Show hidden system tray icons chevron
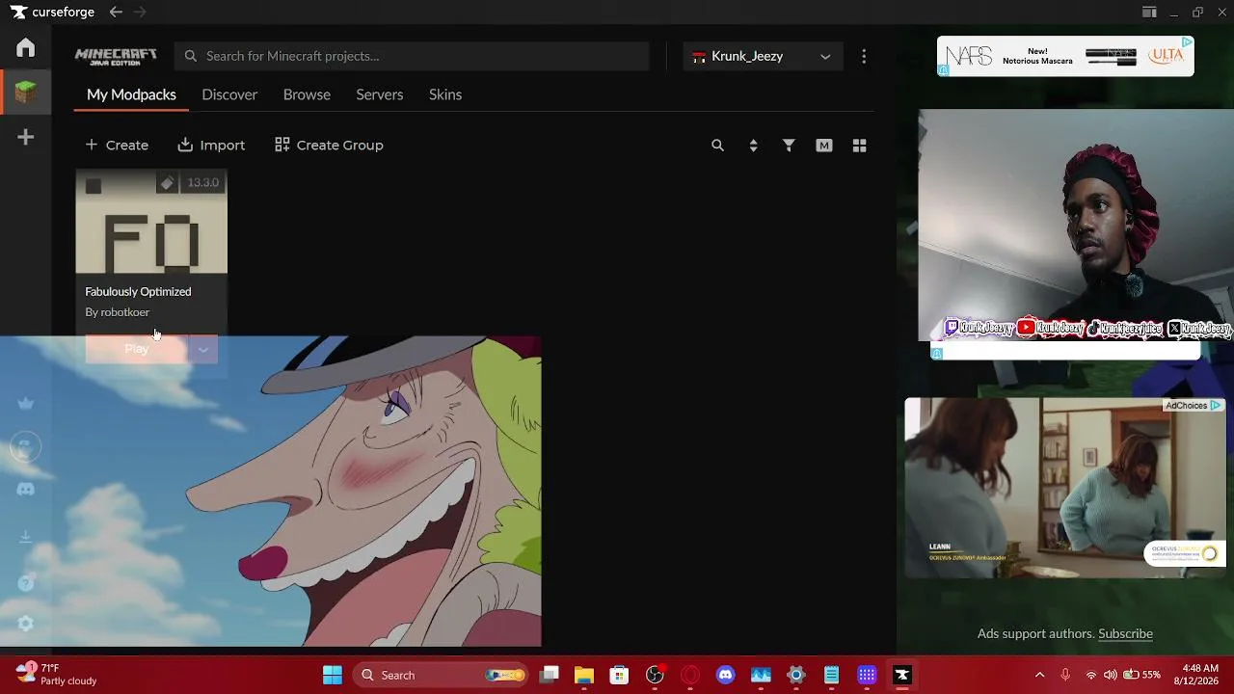The height and width of the screenshot is (694, 1234). click(1039, 675)
